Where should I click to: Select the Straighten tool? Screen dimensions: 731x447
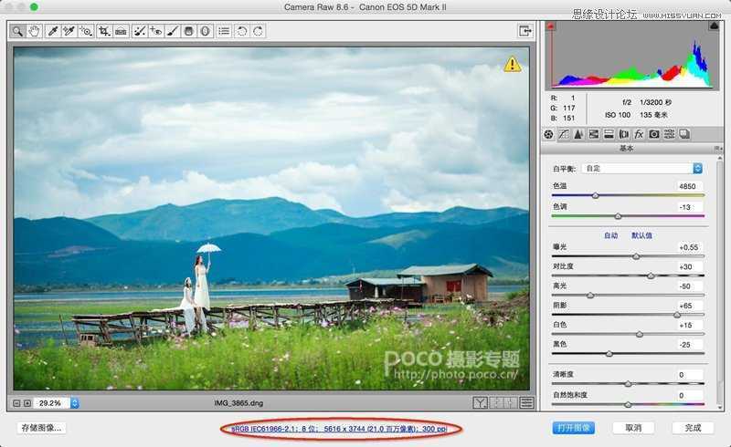click(x=121, y=31)
